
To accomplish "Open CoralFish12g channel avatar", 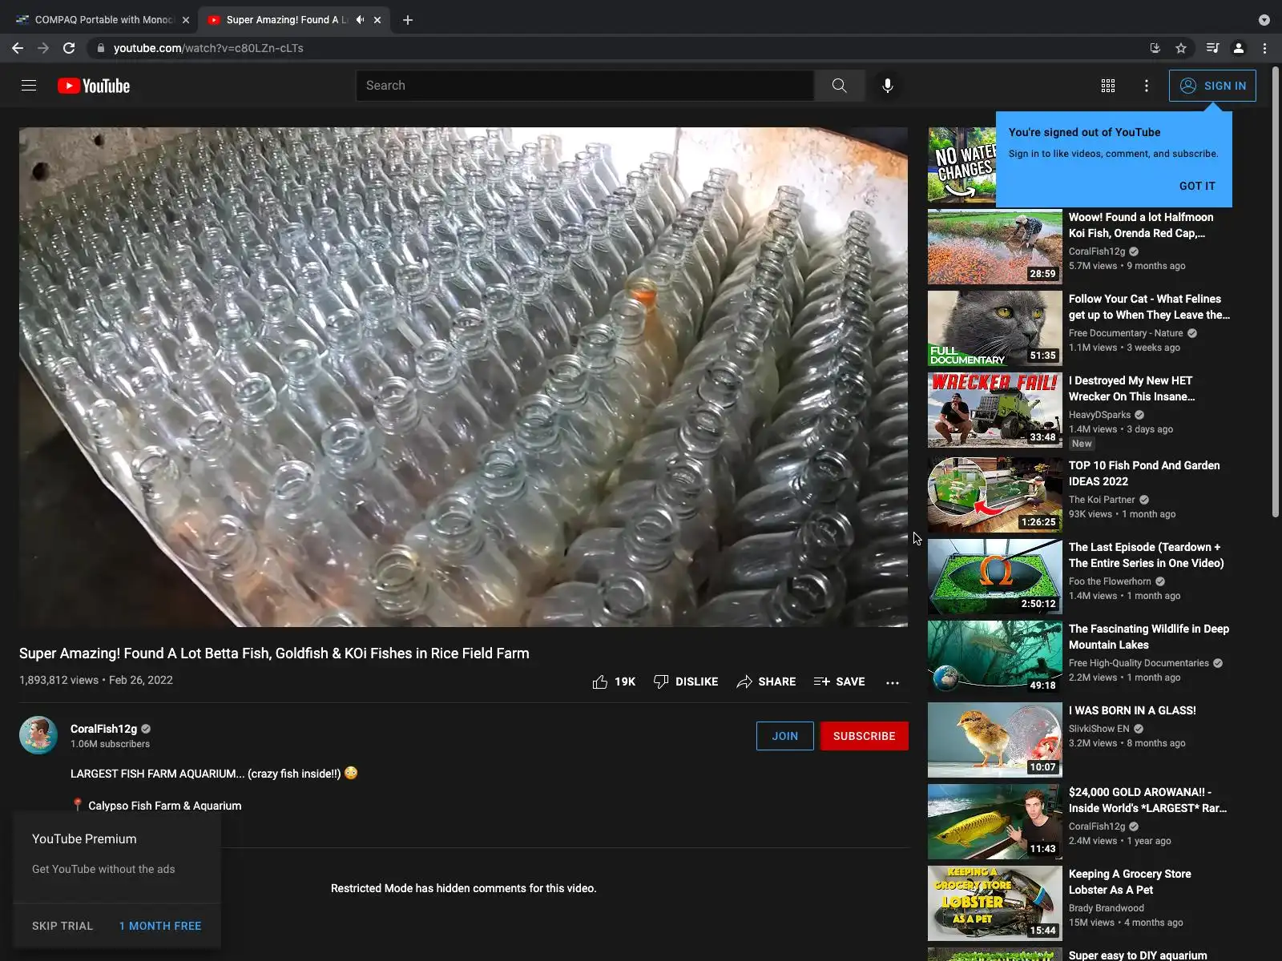I will coord(38,735).
